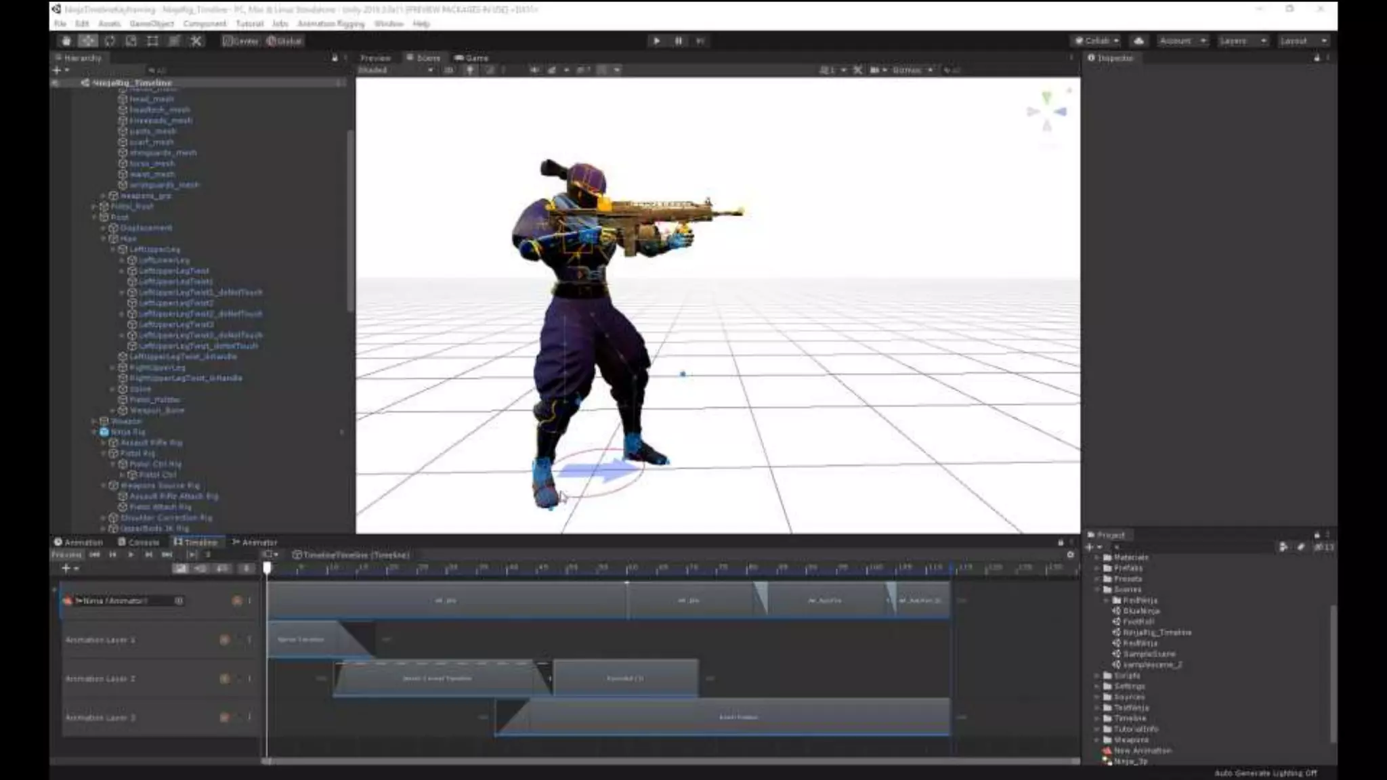Toggle the Hierarchy panel lock
This screenshot has width=1387, height=780.
335,58
